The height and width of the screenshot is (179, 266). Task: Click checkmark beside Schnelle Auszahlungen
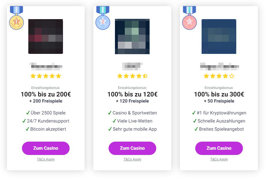(x=195, y=121)
